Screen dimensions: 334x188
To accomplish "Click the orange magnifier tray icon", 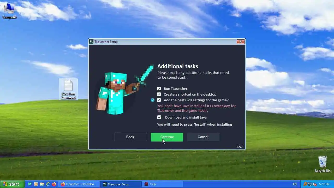I will click(305, 184).
